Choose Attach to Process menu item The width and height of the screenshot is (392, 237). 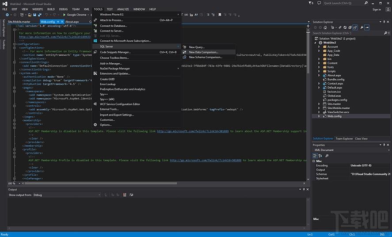[137, 20]
